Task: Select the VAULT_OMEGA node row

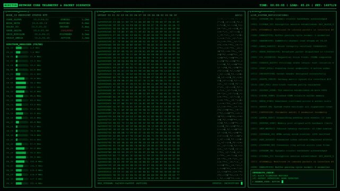Action: point(48,38)
